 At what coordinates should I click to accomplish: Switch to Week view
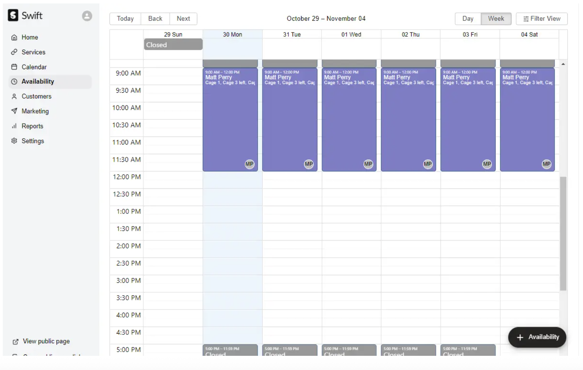(496, 19)
